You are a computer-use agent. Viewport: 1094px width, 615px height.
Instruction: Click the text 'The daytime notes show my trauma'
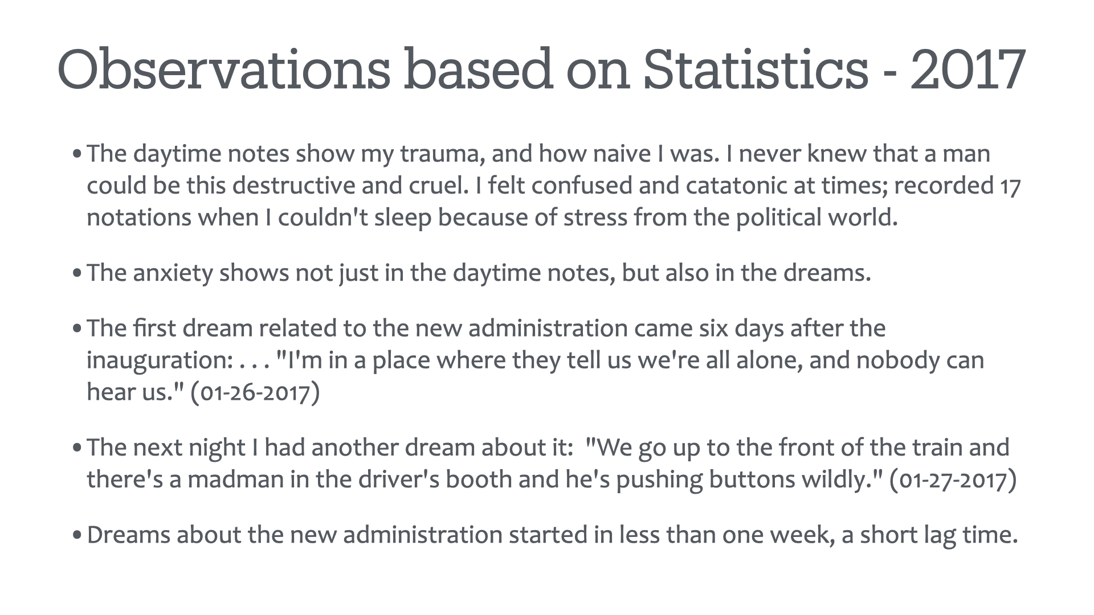coord(285,154)
